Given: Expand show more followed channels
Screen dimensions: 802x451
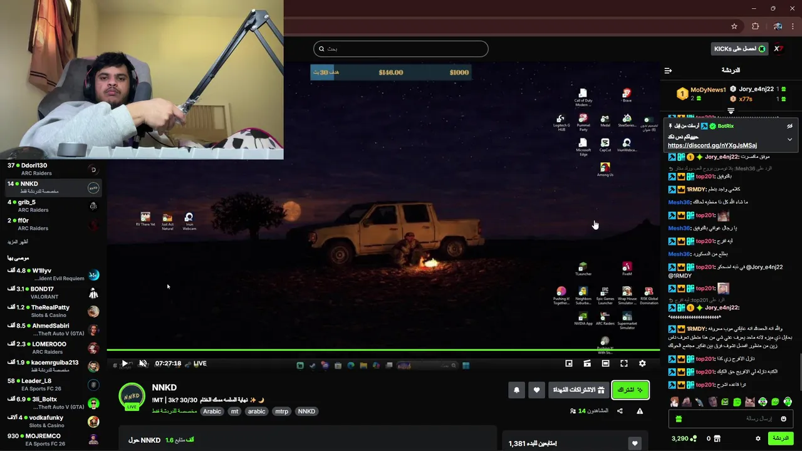Looking at the screenshot, I should click(18, 242).
